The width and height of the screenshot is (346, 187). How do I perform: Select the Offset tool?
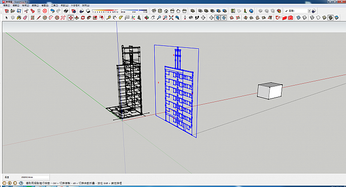pos(101,18)
